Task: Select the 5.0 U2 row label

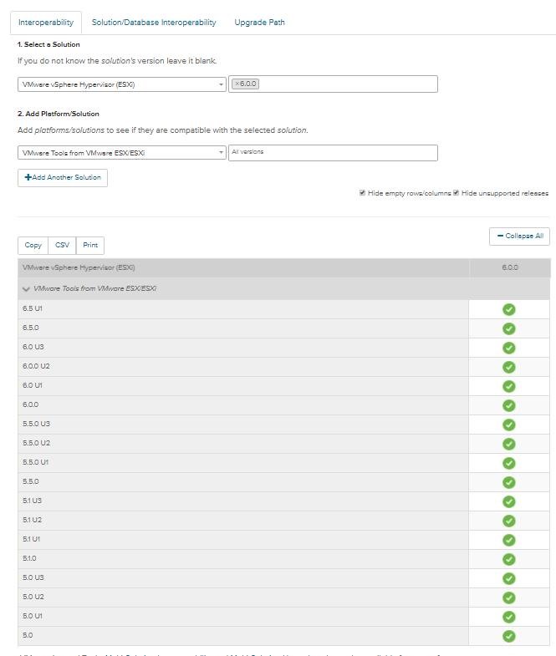Action: point(33,597)
